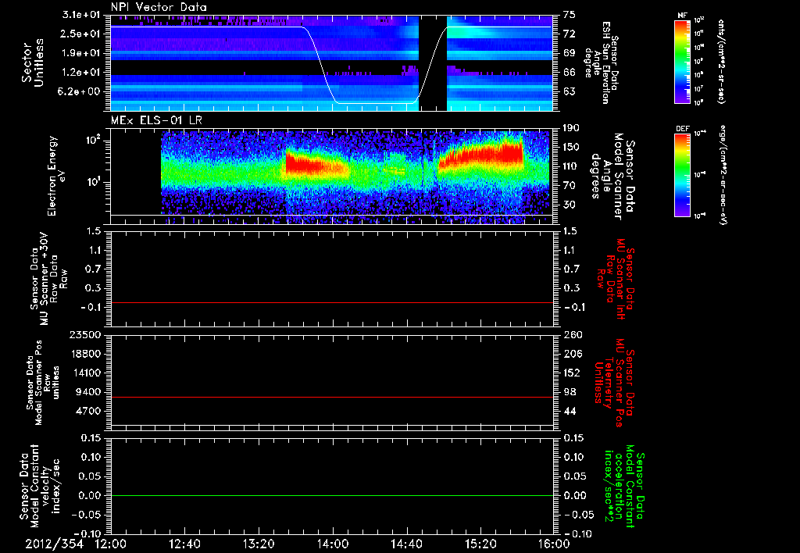
Task: Click the 190 scanner angle tick
Action: pos(571,128)
